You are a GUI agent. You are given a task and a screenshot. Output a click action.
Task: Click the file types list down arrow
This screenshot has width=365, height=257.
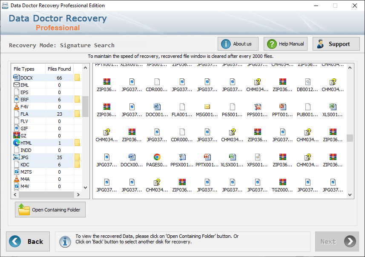pyautogui.click(x=86, y=188)
